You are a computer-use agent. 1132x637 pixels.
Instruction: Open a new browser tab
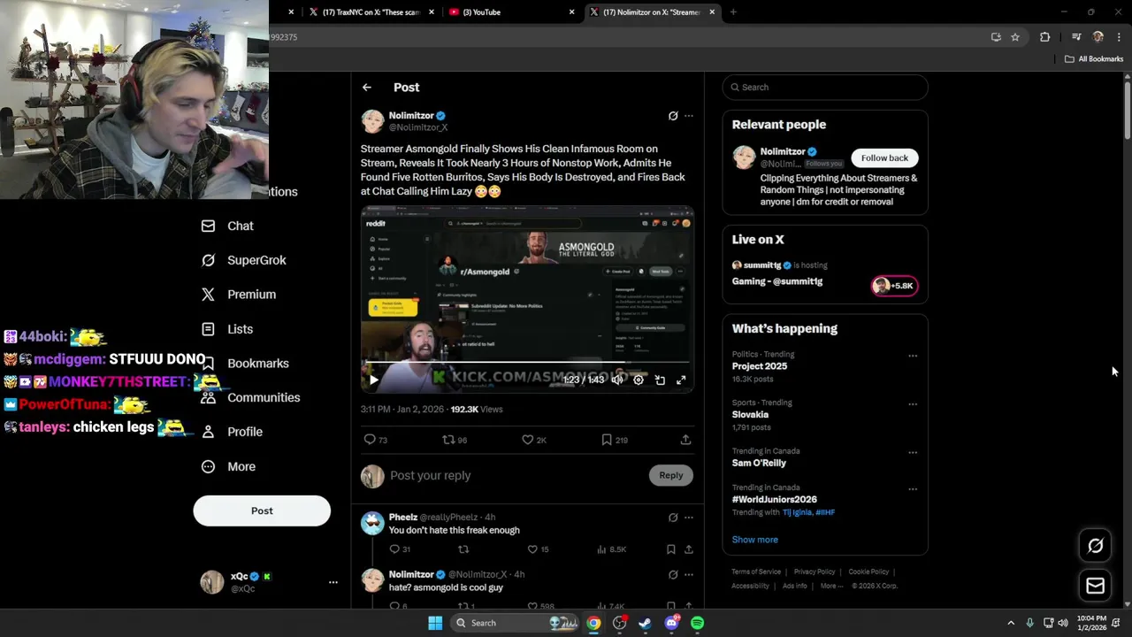733,12
